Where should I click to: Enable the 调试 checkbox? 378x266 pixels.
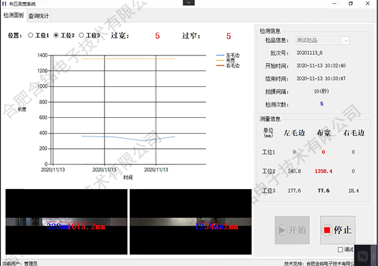341,250
